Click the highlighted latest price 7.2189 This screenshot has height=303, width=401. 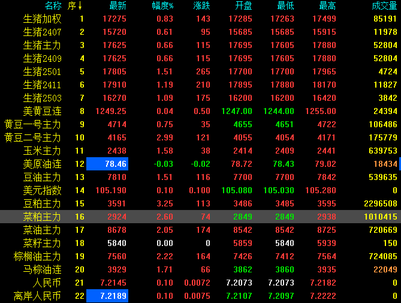[107, 296]
